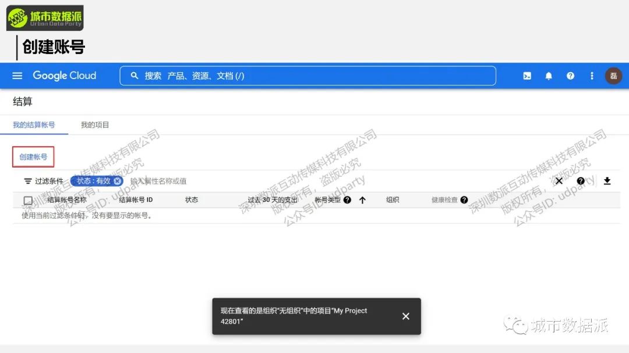Focus the products and resources search box
The height and width of the screenshot is (353, 629).
(x=308, y=76)
